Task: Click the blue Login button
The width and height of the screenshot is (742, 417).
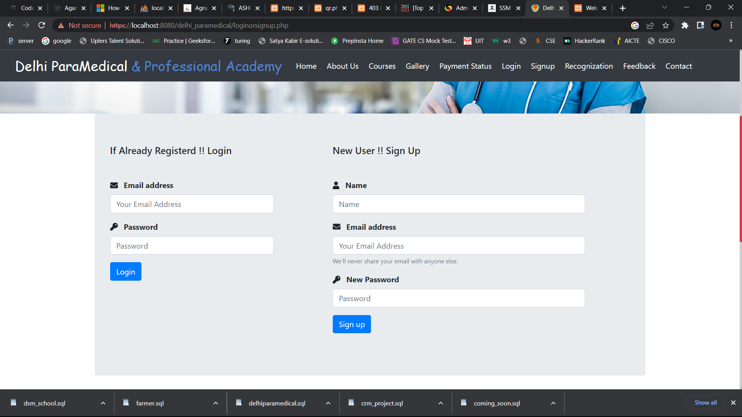Action: click(x=126, y=271)
